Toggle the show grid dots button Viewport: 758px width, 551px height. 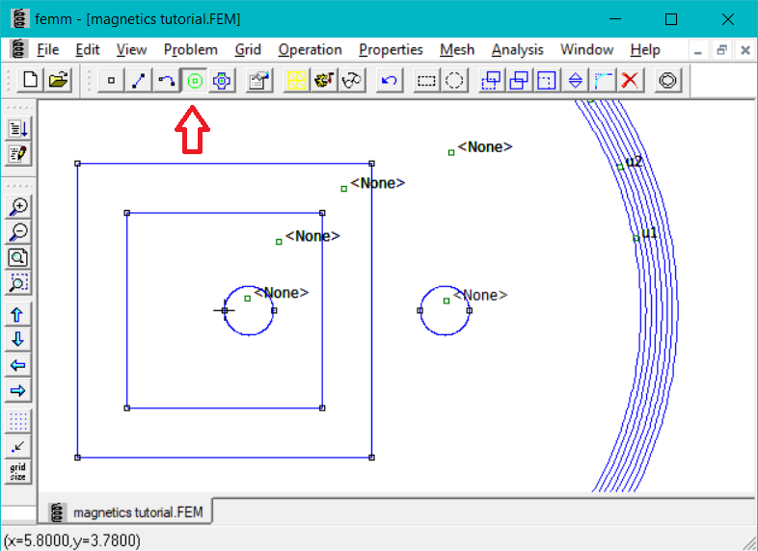pyautogui.click(x=17, y=421)
